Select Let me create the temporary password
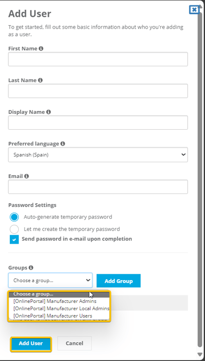Viewport: 205px width, 361px height. pyautogui.click(x=14, y=229)
